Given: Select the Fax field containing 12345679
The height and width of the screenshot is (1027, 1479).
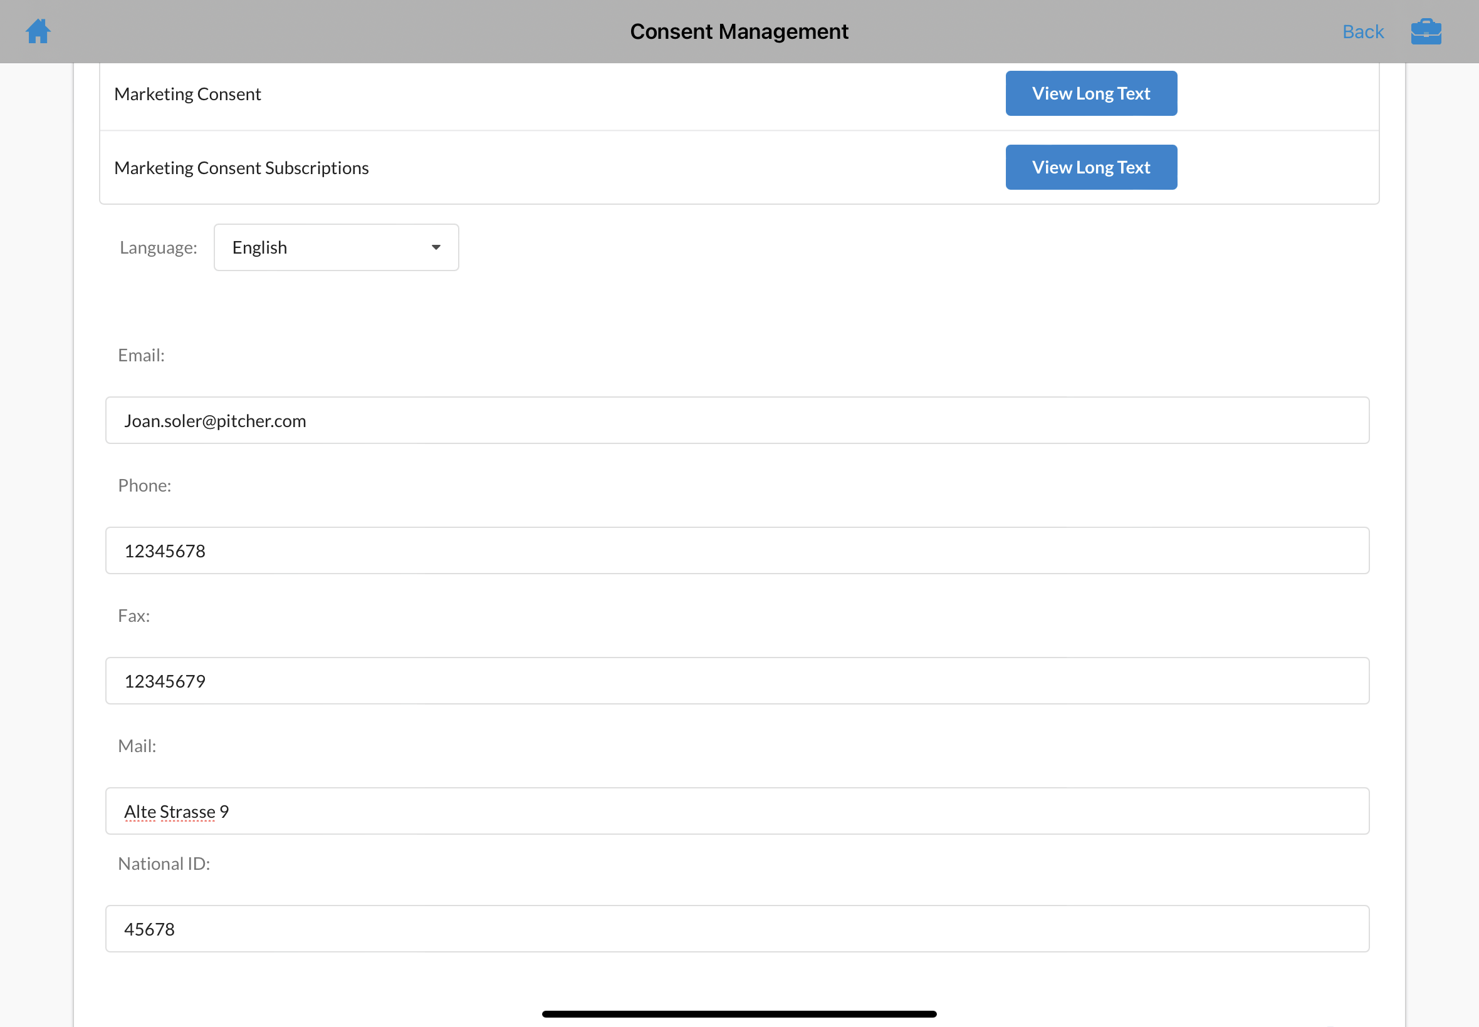Looking at the screenshot, I should pyautogui.click(x=736, y=681).
